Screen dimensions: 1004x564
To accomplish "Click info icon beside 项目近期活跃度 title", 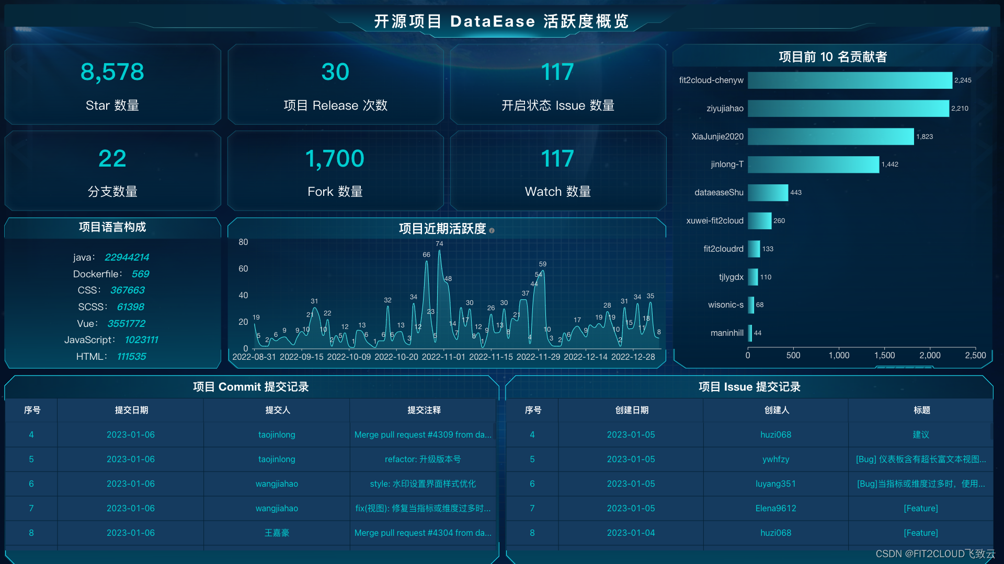I will pos(492,230).
